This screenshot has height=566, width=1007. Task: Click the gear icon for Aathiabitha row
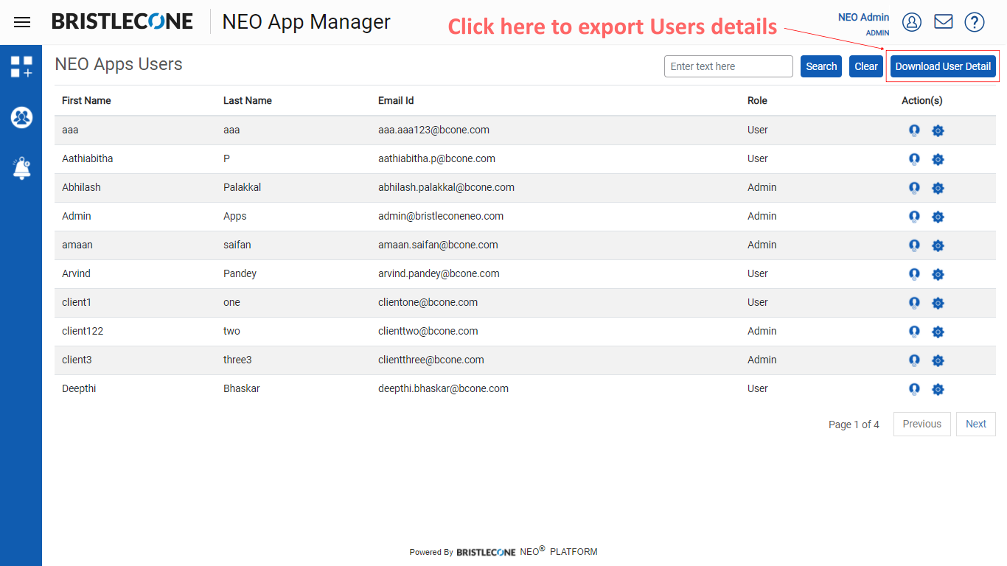(938, 159)
